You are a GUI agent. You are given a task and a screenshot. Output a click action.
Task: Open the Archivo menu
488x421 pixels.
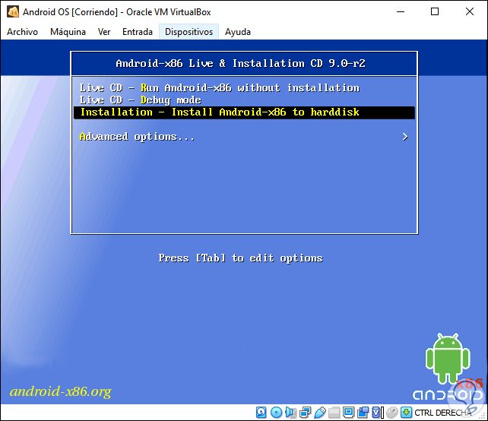click(22, 32)
